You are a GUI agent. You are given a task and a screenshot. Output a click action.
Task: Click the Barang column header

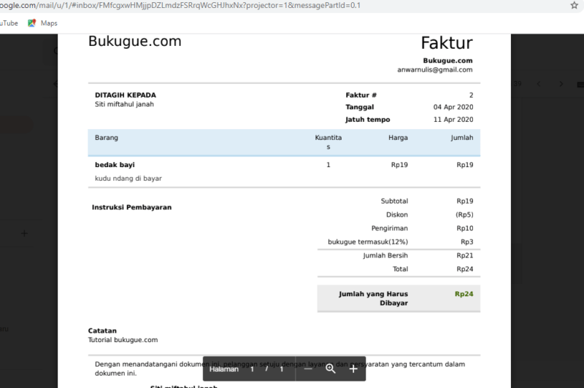(107, 138)
